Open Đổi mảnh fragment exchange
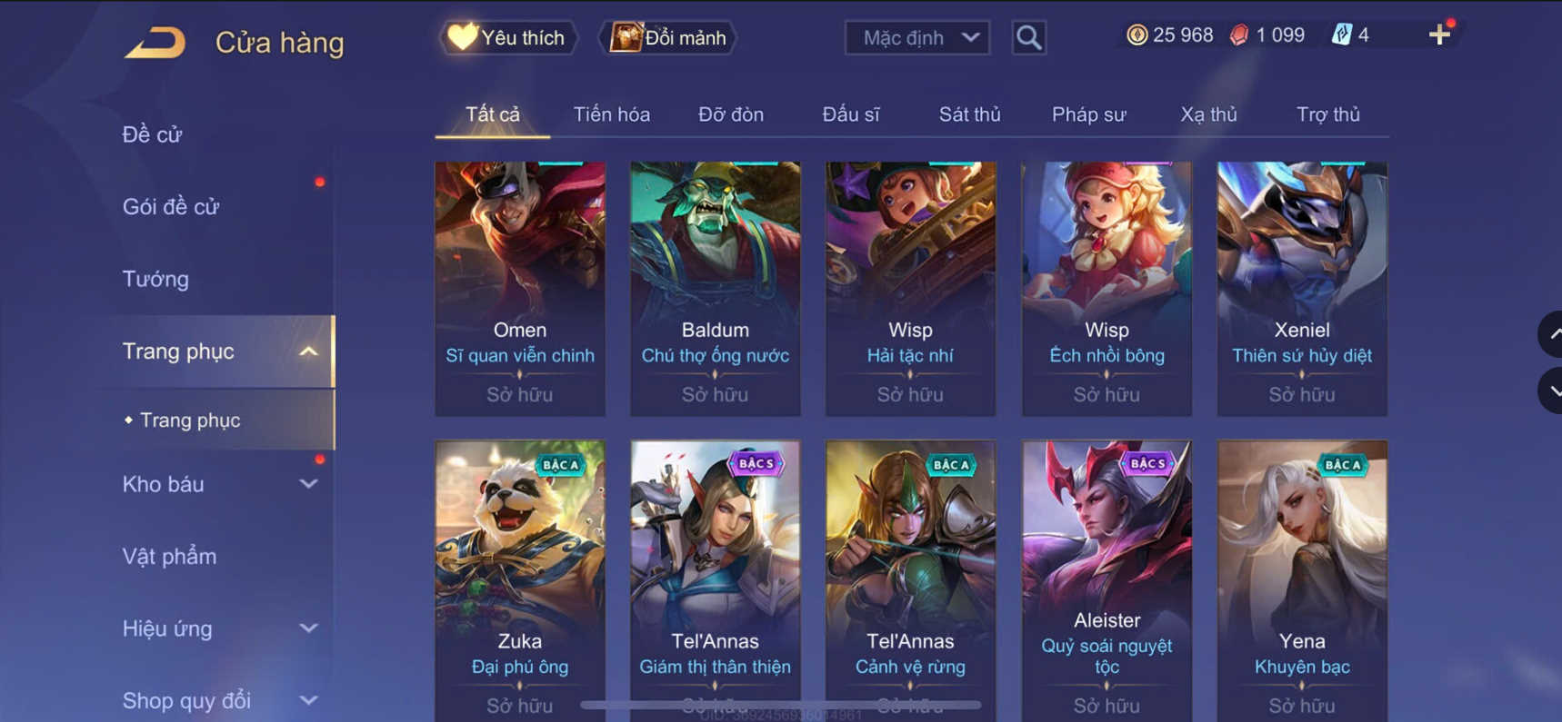Screen dimensions: 1562x722 (669, 37)
